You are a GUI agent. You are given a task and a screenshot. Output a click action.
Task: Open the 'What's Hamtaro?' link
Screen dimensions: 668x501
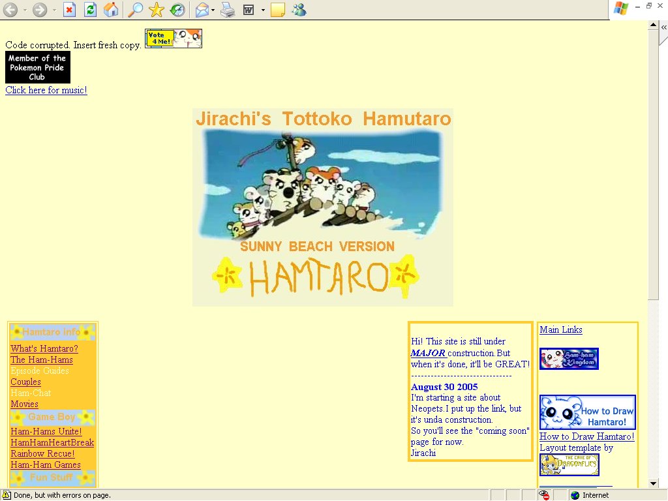point(44,348)
